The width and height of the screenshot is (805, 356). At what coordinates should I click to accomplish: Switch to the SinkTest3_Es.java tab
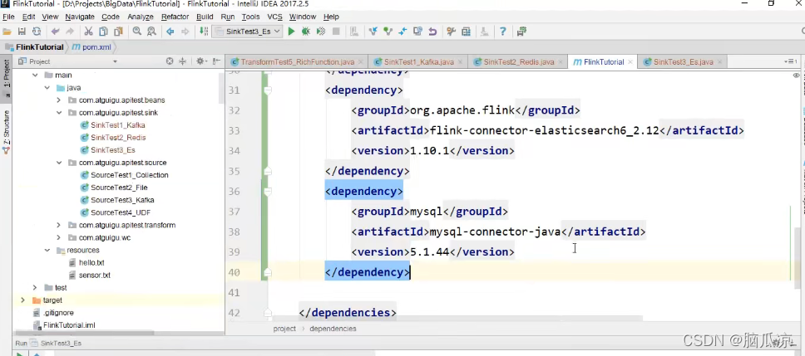(684, 62)
